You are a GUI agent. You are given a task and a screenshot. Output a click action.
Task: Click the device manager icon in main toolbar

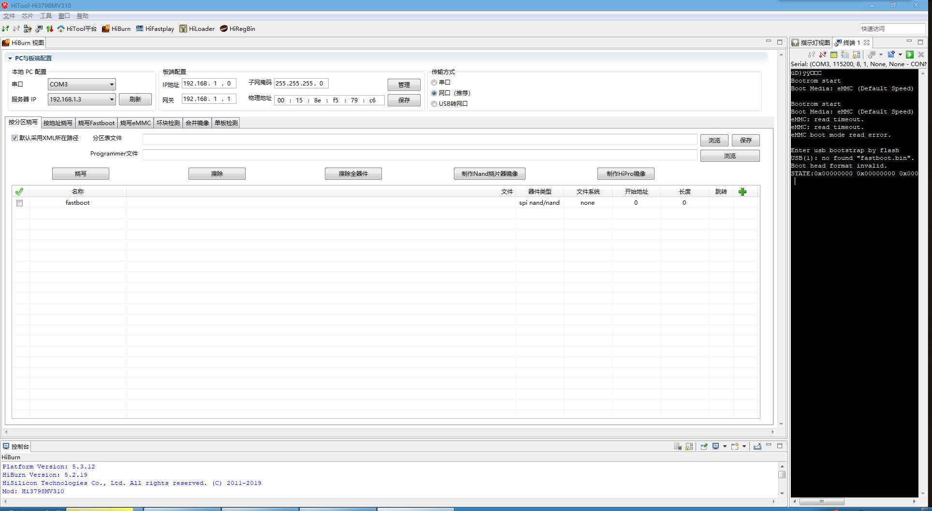coord(28,28)
